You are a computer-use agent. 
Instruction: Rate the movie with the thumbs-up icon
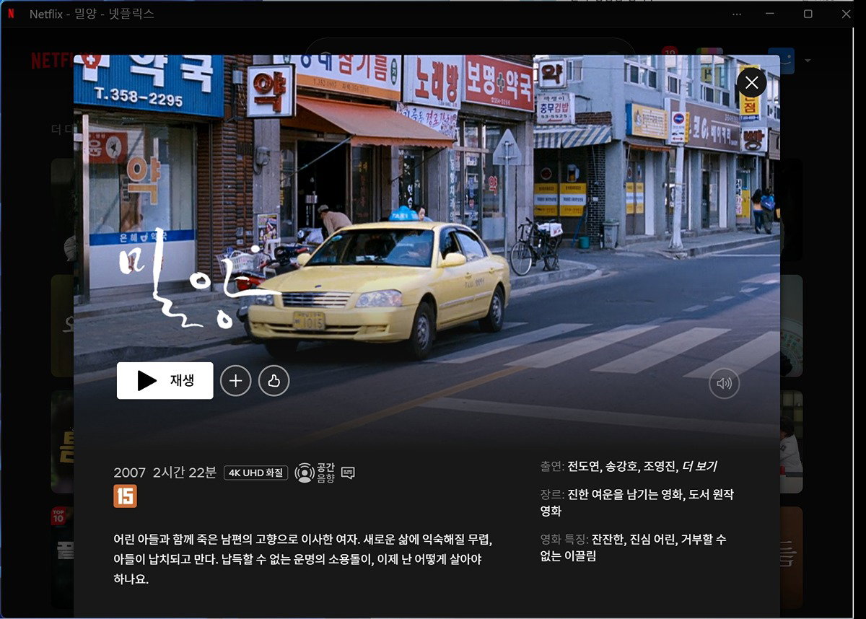tap(274, 381)
